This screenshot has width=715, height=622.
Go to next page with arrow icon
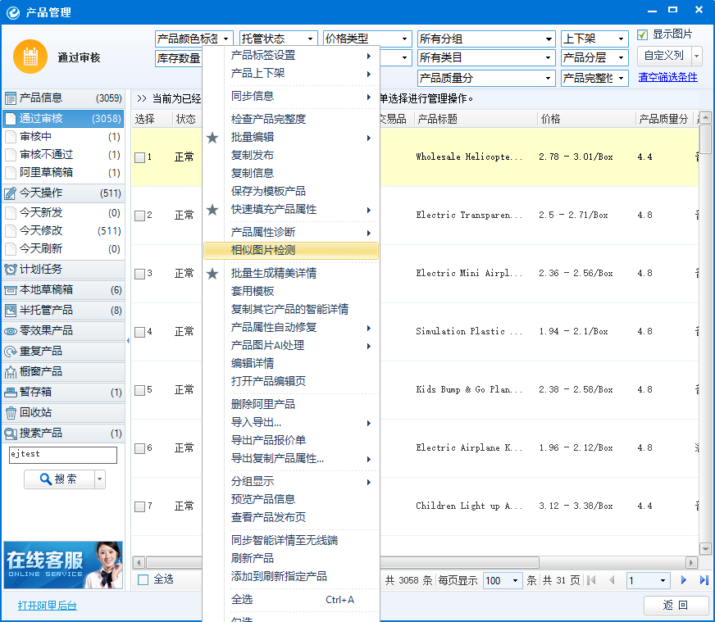point(684,580)
